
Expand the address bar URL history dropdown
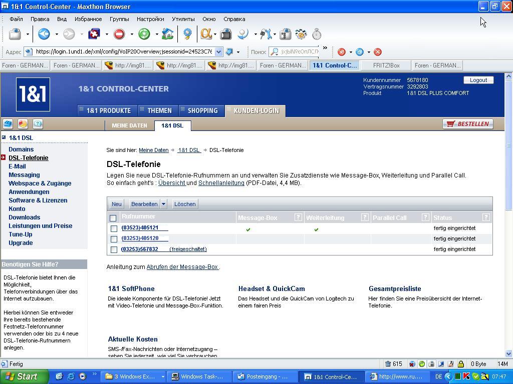point(219,51)
